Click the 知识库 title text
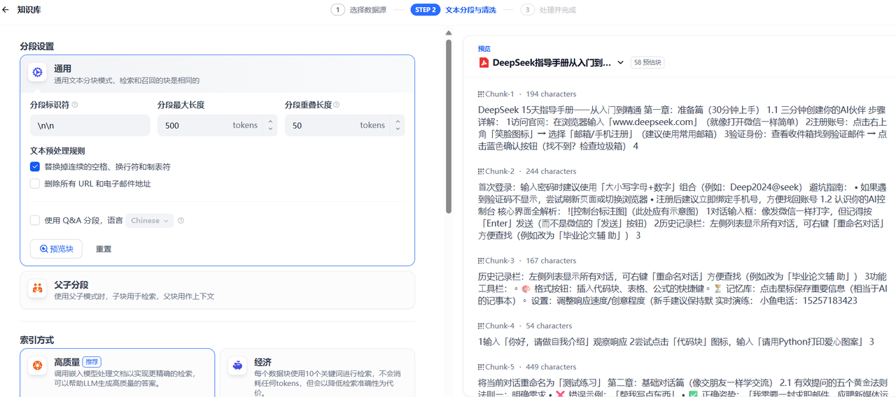 pos(30,10)
